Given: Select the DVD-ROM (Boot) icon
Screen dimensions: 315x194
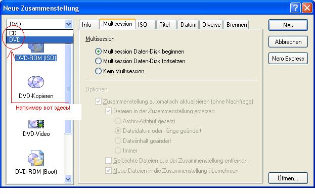Looking at the screenshot, I should point(36,158).
